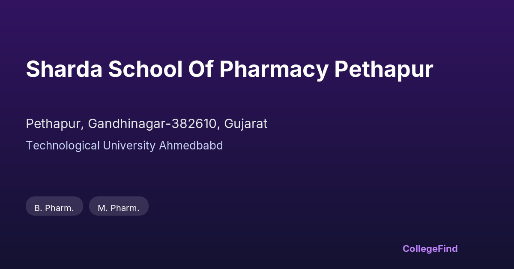Select the full college address line
Image resolution: width=514 pixels, height=269 pixels.
pos(146,124)
